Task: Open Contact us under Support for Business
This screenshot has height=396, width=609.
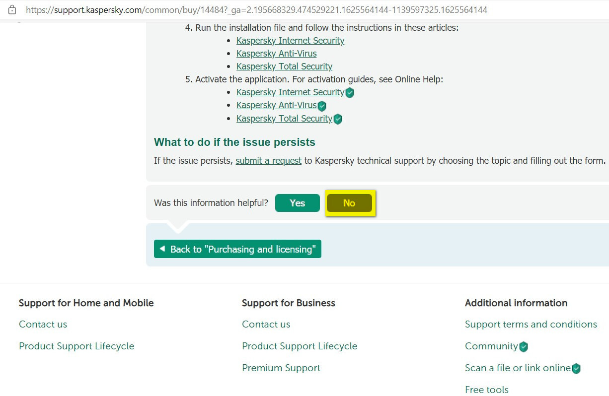Action: [x=266, y=324]
